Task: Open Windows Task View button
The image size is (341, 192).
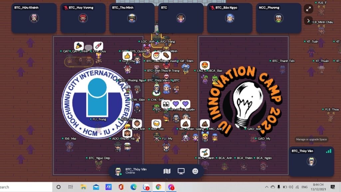Action: pos(71,187)
